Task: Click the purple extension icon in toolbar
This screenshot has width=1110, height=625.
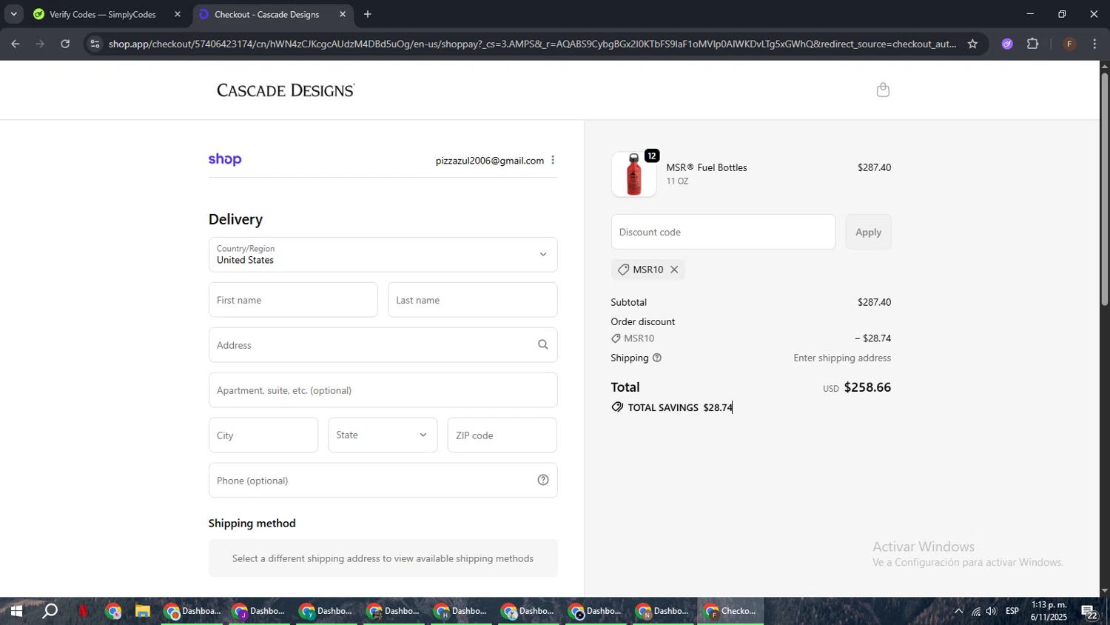Action: tap(1007, 44)
